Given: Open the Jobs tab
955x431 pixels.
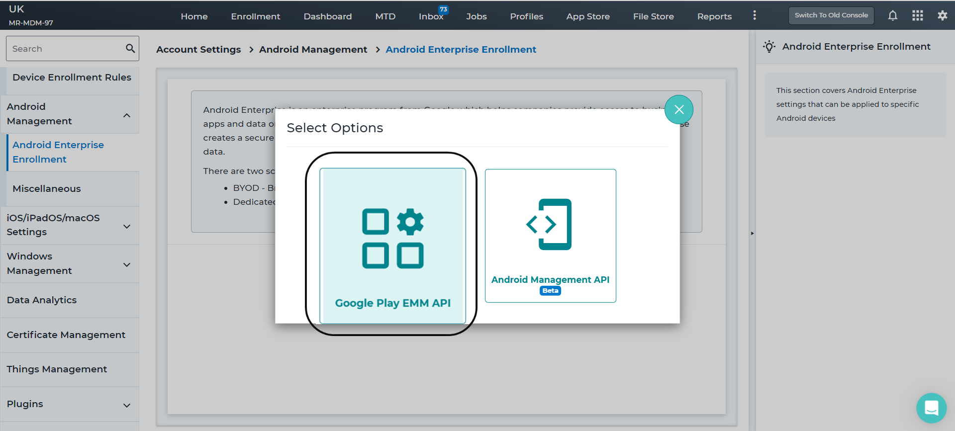Looking at the screenshot, I should point(477,16).
